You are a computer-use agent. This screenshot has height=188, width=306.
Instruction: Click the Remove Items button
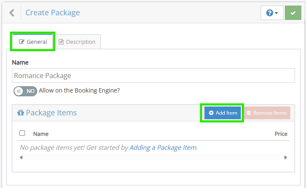point(267,113)
